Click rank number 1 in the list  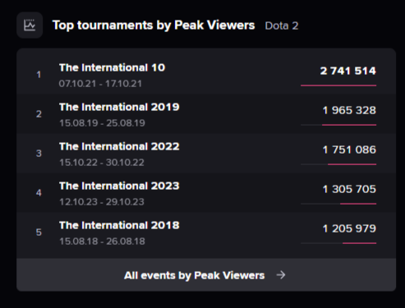tap(39, 75)
